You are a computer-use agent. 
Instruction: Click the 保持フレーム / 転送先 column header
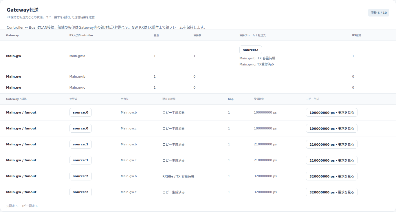click(x=252, y=35)
